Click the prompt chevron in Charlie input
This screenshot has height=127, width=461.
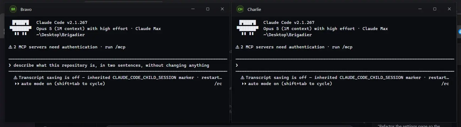coord(237,65)
